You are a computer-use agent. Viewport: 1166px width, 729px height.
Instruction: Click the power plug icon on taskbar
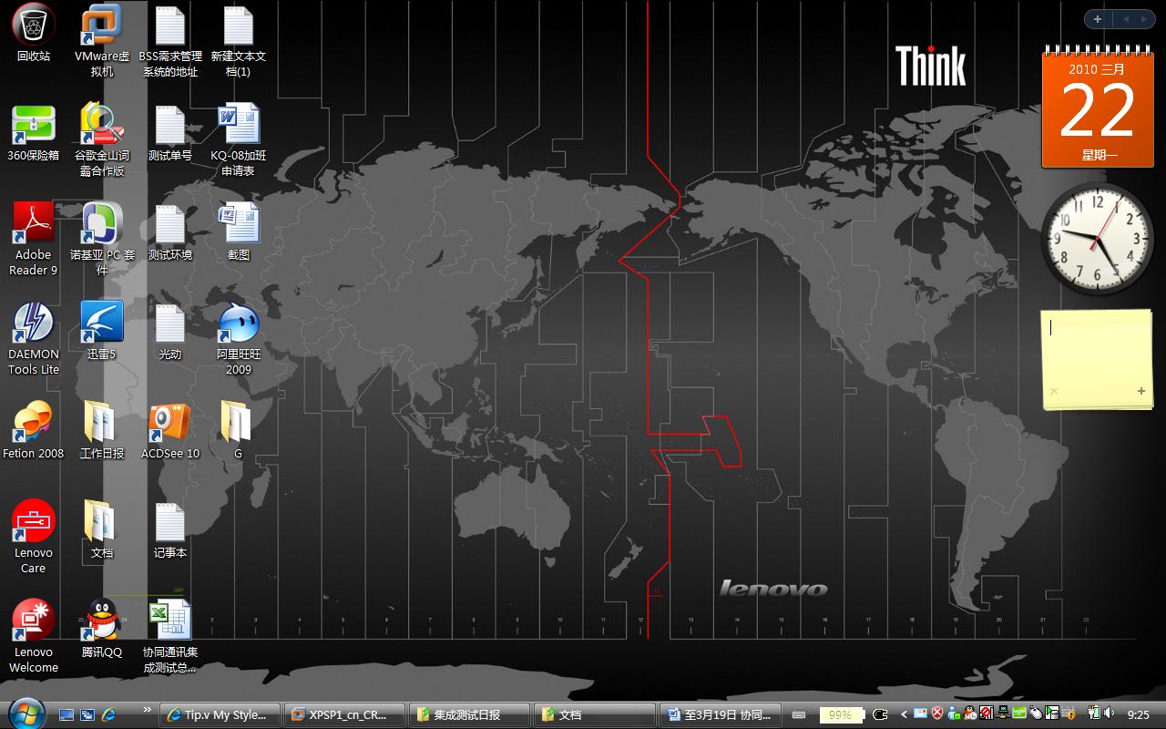coord(880,715)
